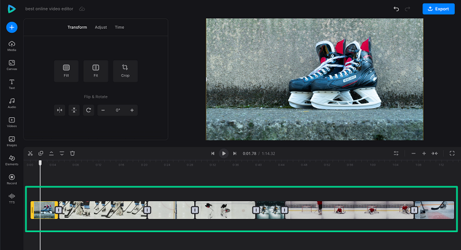The height and width of the screenshot is (250, 461).
Task: Open the Audio library
Action: 12,103
